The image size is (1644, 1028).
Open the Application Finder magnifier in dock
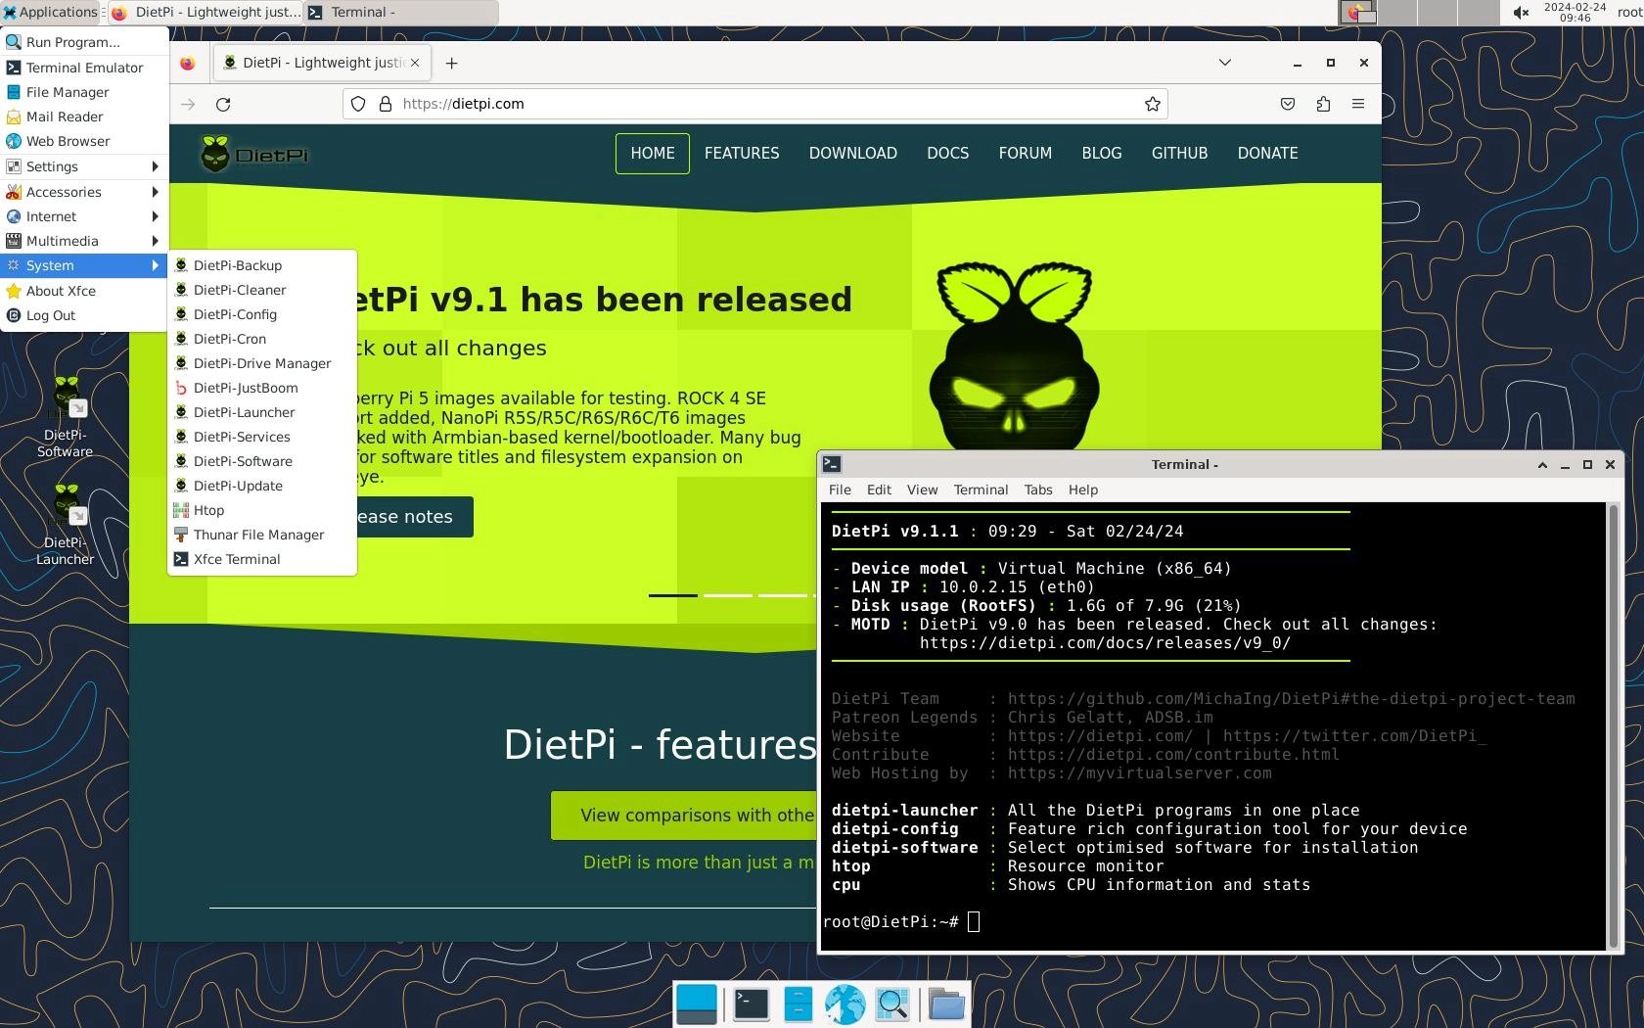click(x=892, y=1005)
